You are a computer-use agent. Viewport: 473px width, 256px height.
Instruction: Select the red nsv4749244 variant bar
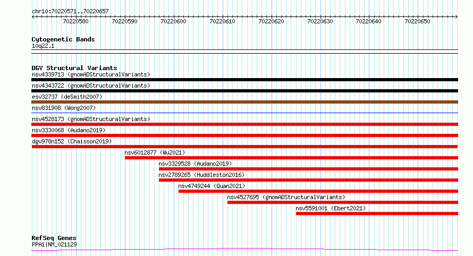pyautogui.click(x=318, y=191)
